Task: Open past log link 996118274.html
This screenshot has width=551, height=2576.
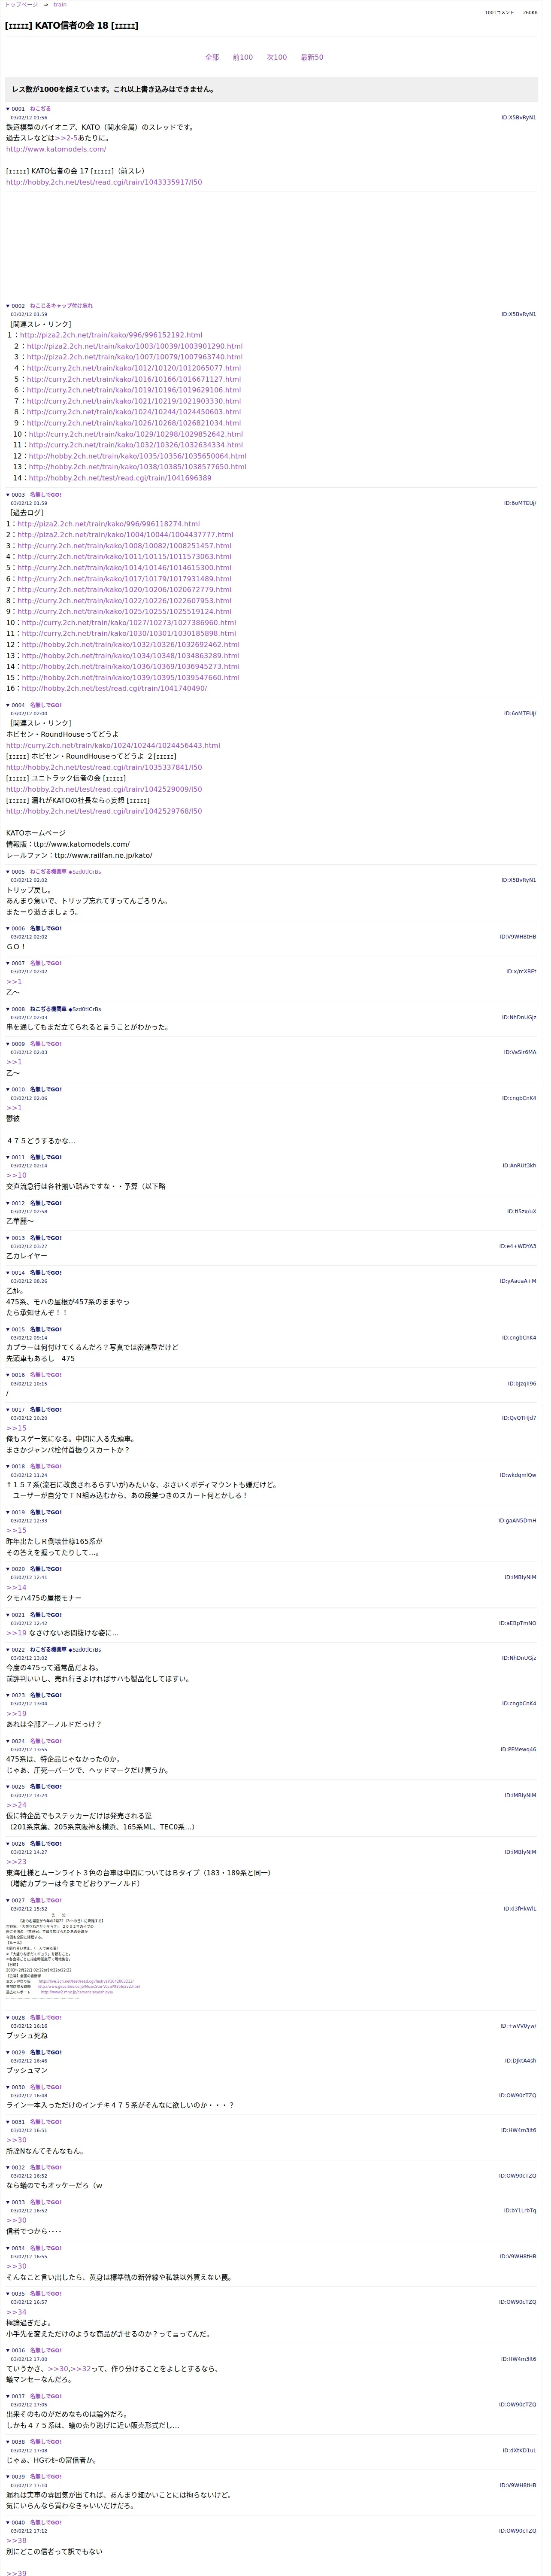Action: coord(109,524)
